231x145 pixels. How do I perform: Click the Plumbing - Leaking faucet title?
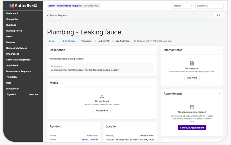[x=85, y=32]
